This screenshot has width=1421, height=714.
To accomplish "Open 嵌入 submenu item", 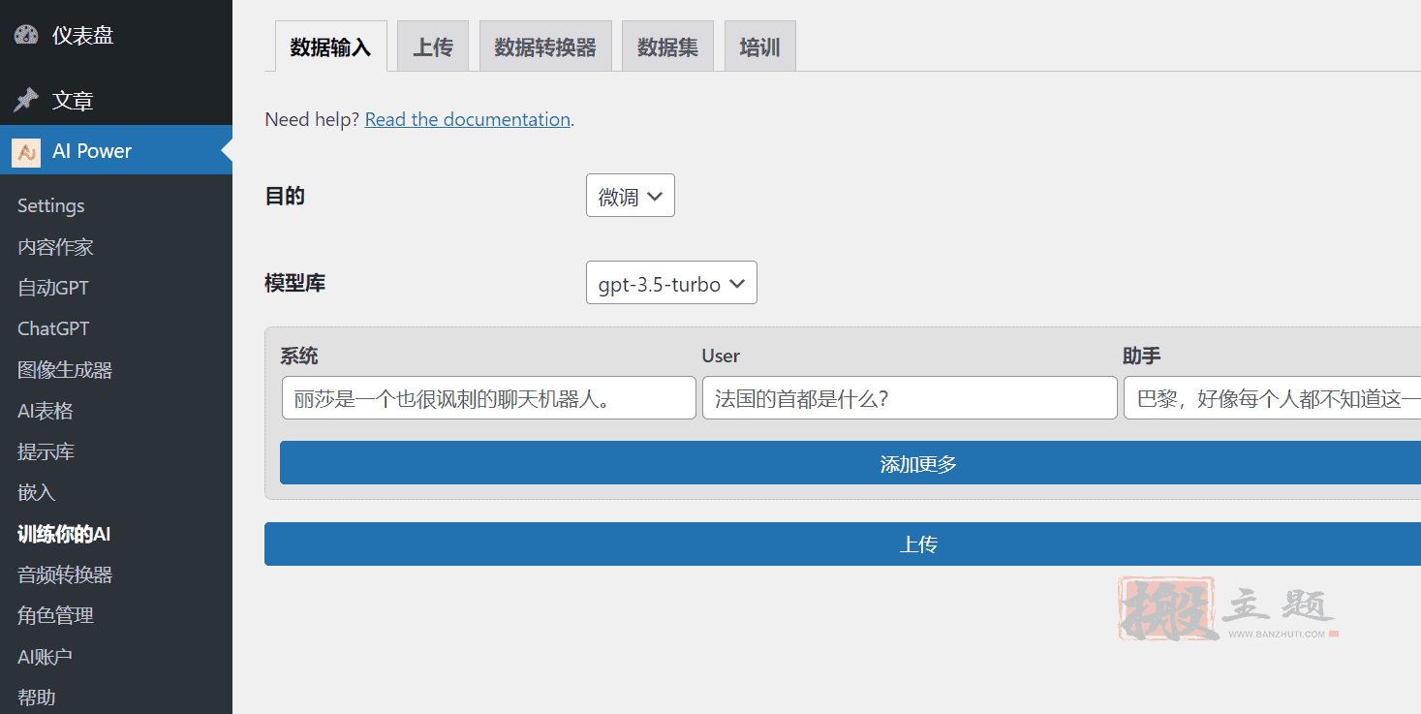I will coord(37,492).
